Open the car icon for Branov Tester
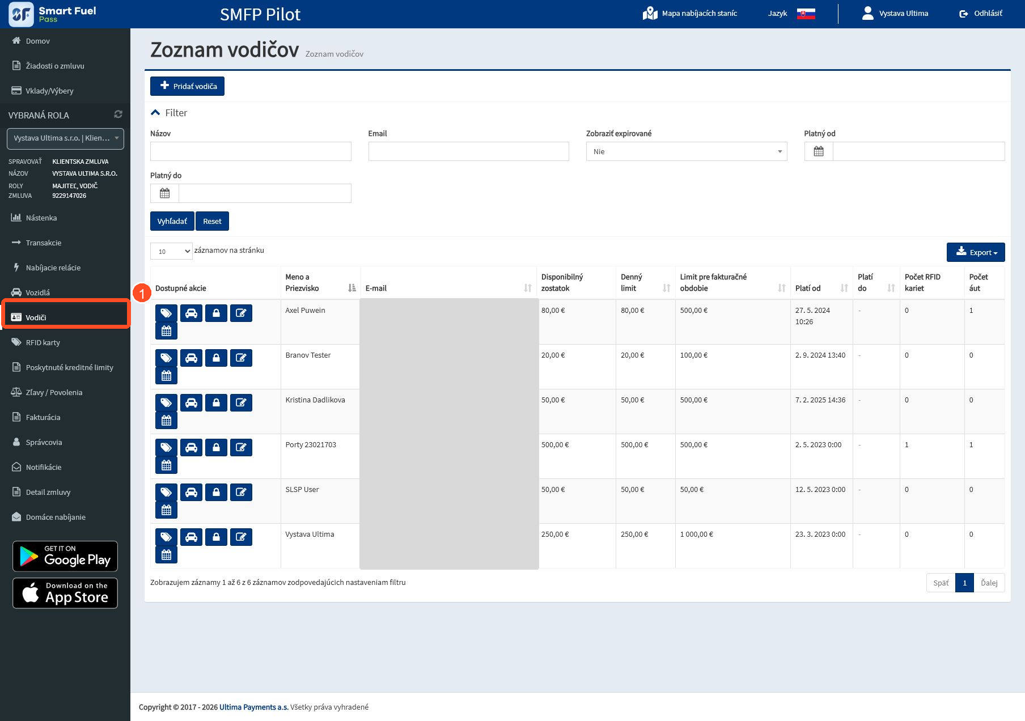The width and height of the screenshot is (1025, 721). click(191, 358)
